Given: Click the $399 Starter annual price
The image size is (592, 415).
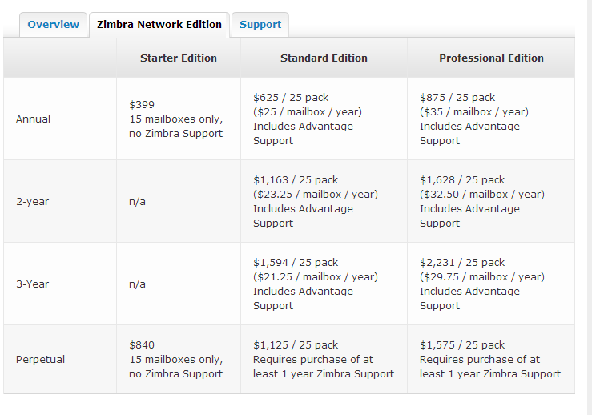Looking at the screenshot, I should pyautogui.click(x=142, y=105).
